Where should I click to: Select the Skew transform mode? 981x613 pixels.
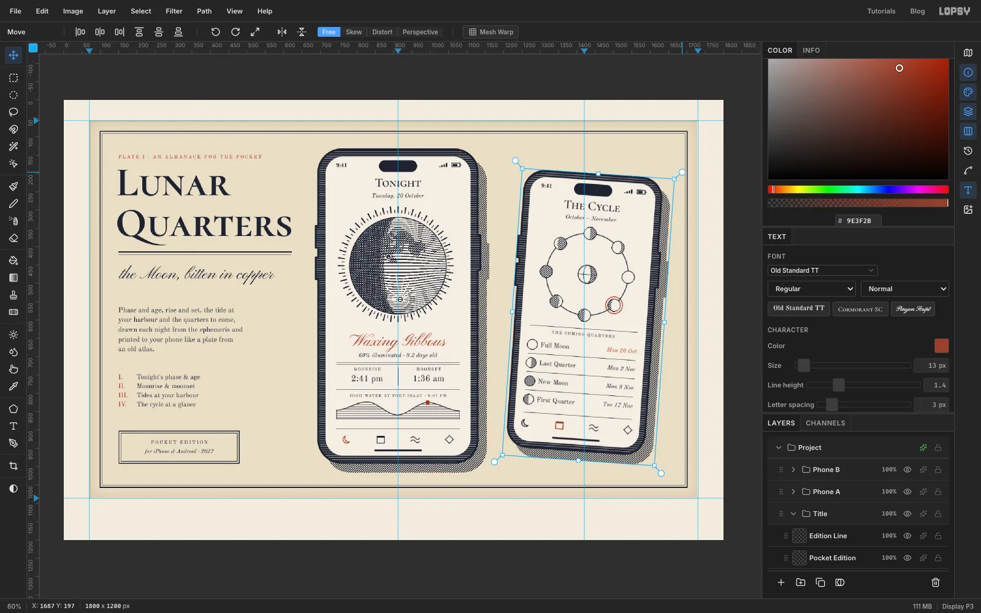point(354,32)
